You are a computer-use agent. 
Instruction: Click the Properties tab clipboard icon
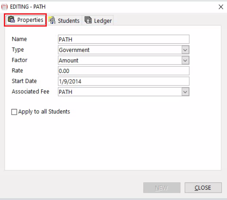pyautogui.click(x=11, y=19)
